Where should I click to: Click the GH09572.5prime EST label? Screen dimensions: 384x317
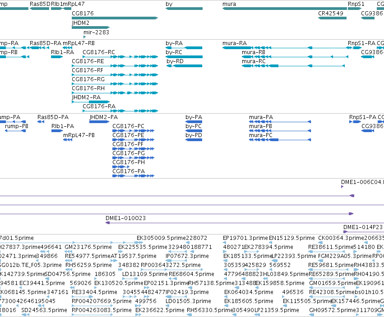pyautogui.click(x=332, y=310)
